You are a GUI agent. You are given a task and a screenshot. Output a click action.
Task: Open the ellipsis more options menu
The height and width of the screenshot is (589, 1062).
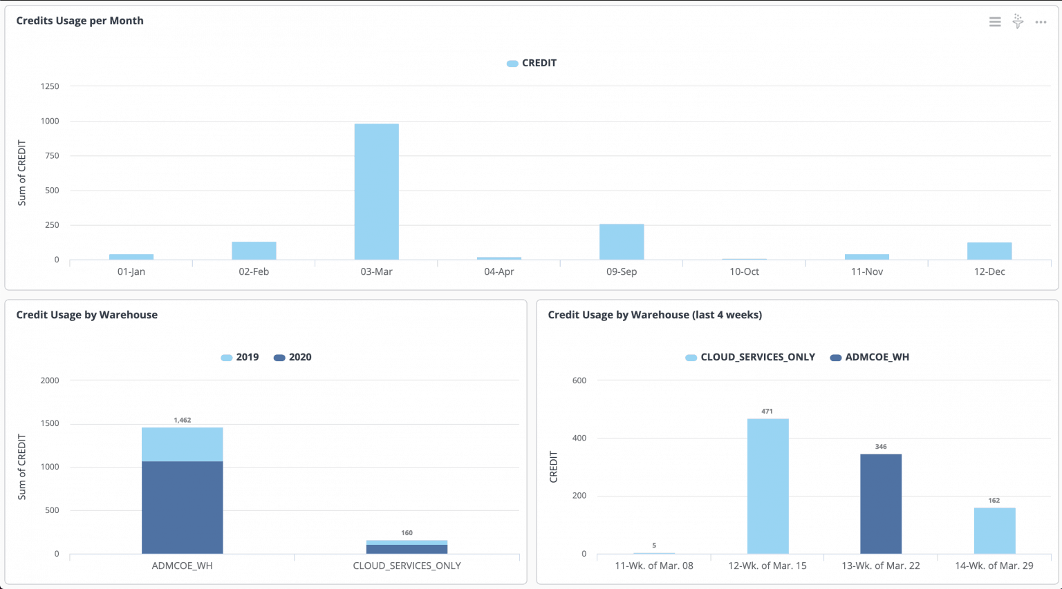1041,21
